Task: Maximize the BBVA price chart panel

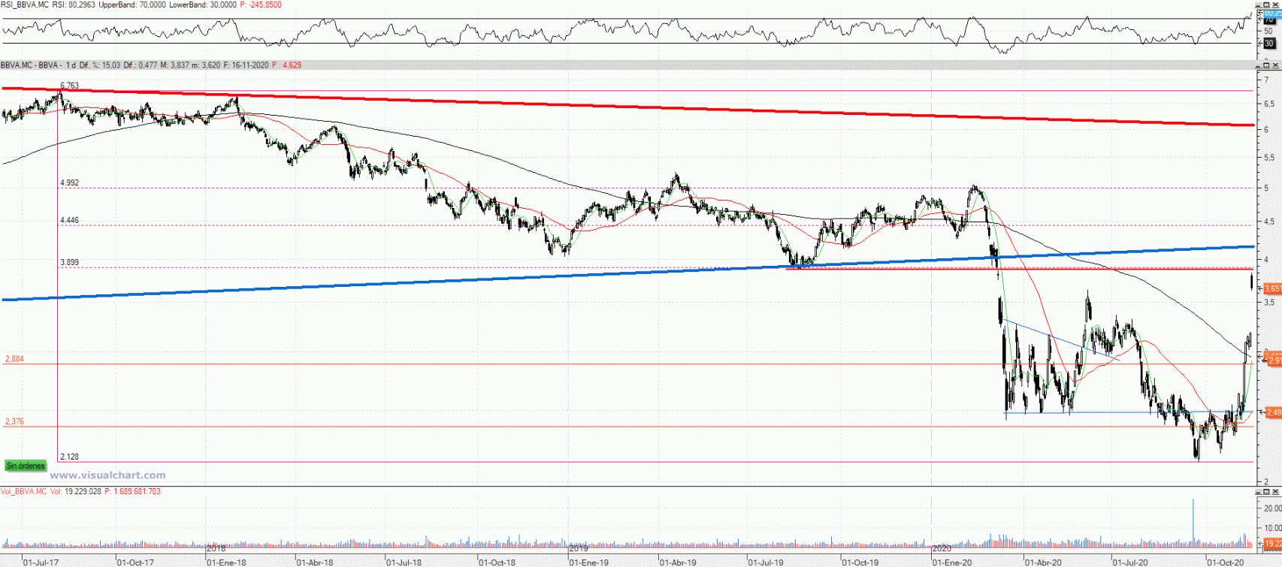Action: [1267, 66]
